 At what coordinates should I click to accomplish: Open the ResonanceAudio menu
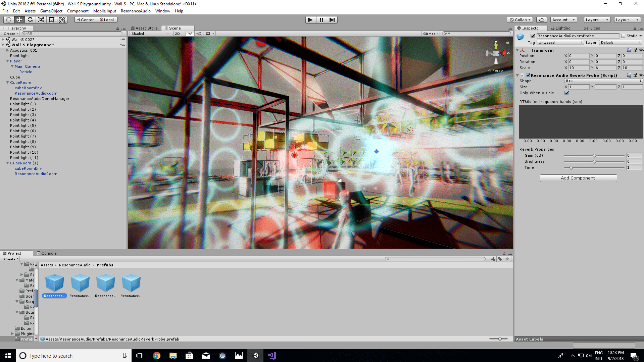click(136, 11)
